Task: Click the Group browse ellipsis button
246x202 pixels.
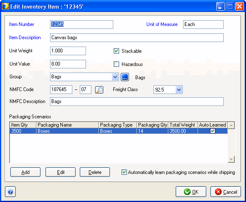Action: 125,77
